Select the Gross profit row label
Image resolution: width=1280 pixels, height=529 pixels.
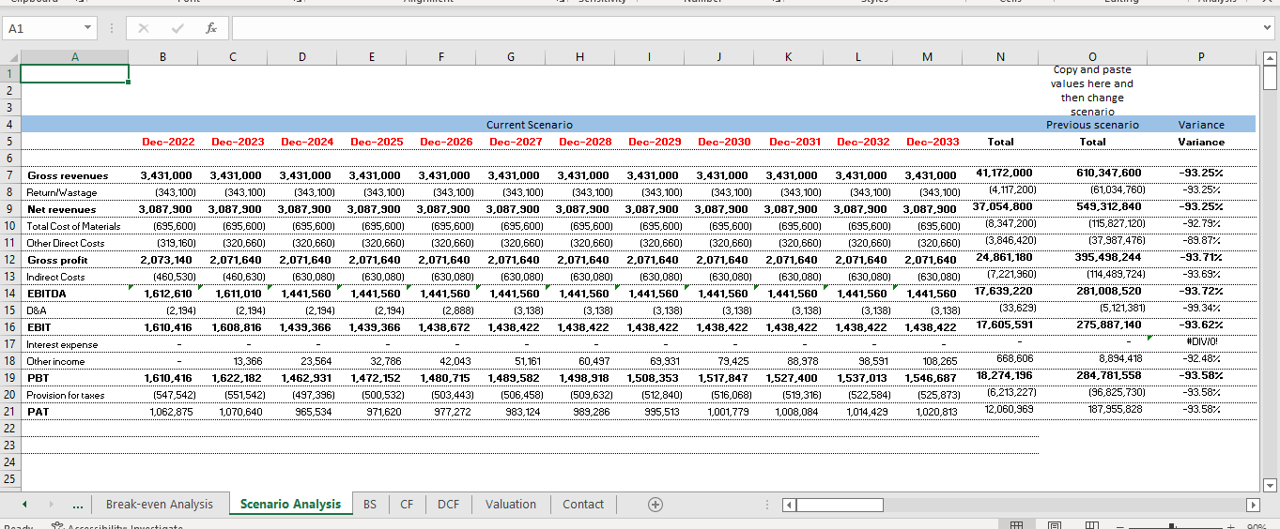[58, 260]
